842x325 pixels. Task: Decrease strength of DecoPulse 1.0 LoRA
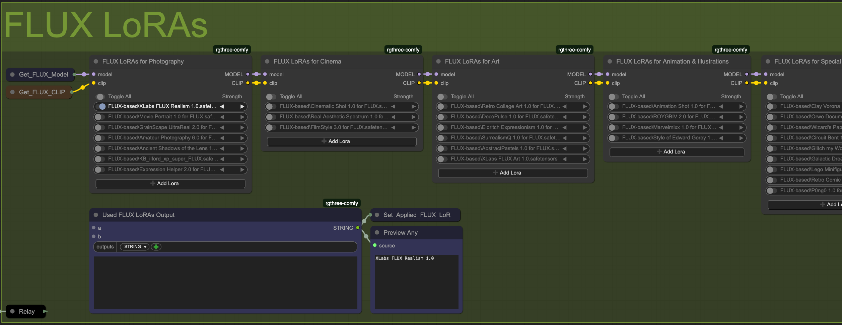click(x=565, y=117)
